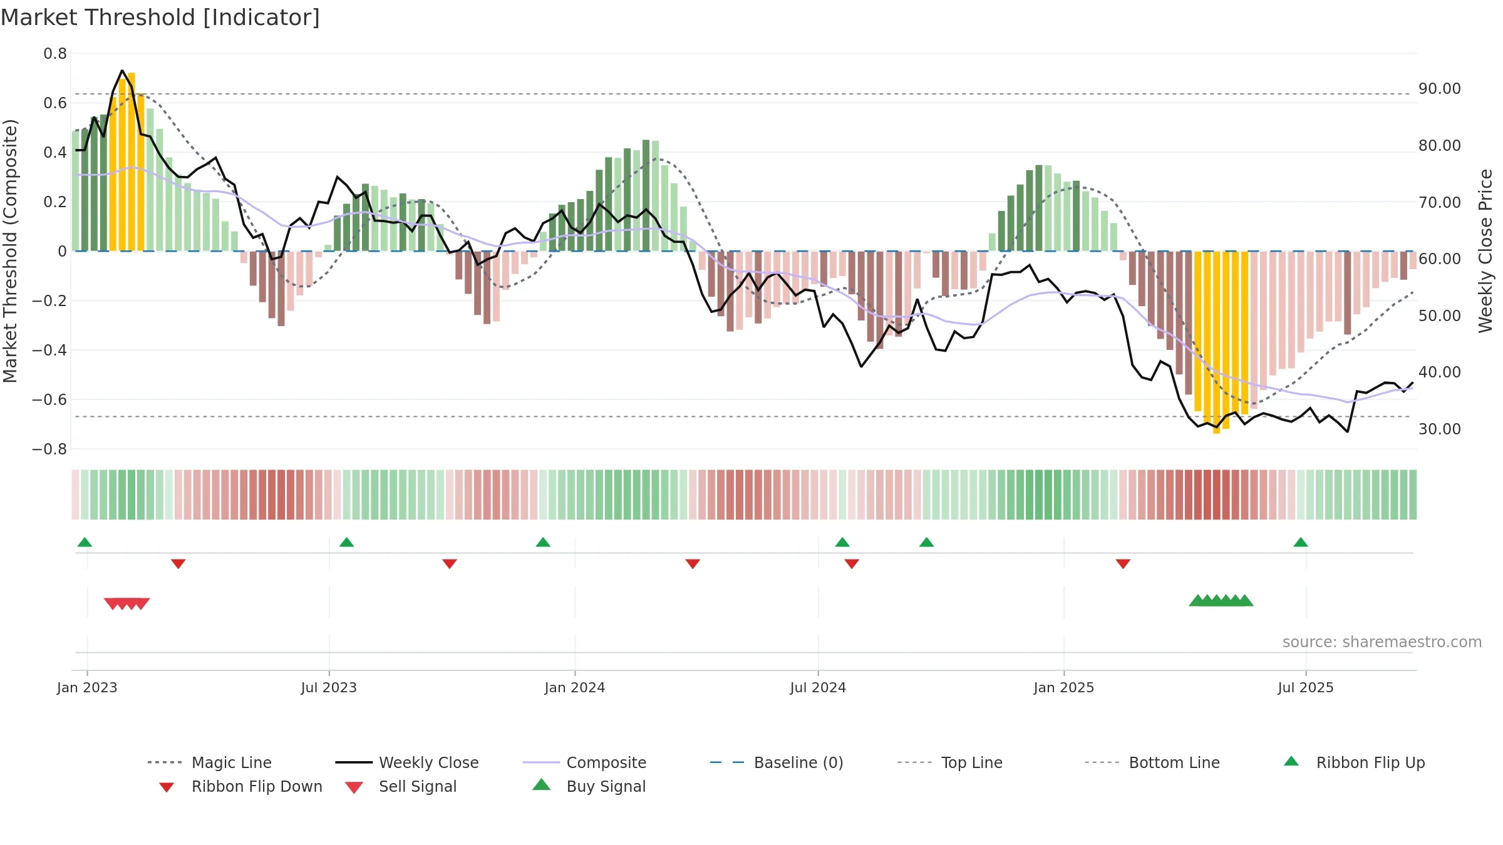
Task: Click the ribbon flip up marker at Jan 2023
Action: point(85,542)
